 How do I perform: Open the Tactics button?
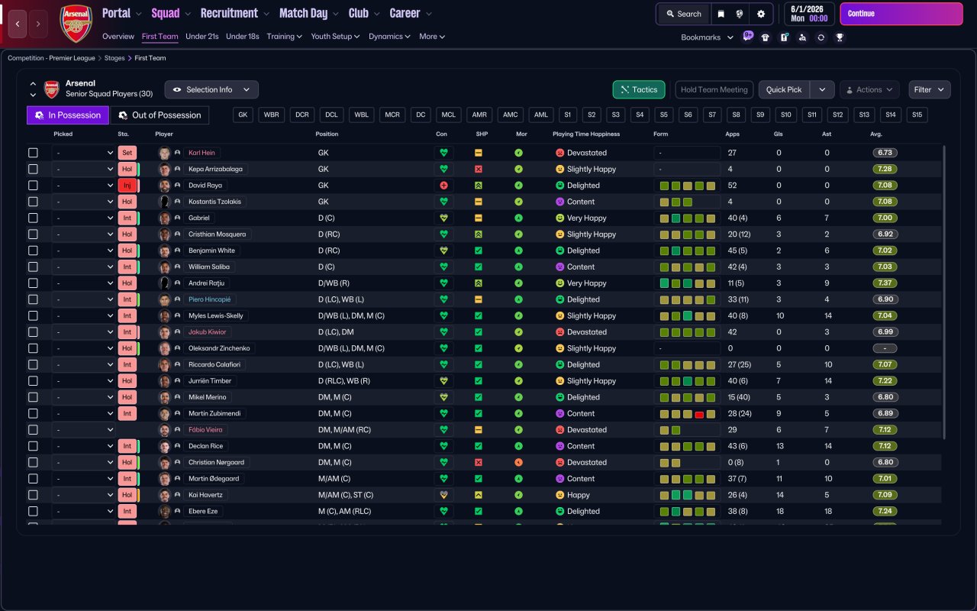(639, 89)
